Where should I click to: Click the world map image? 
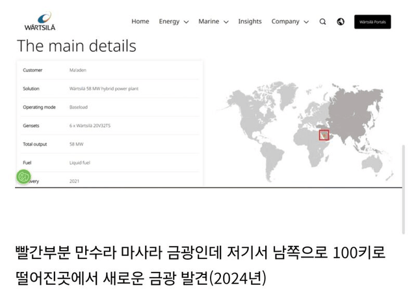pos(305,131)
